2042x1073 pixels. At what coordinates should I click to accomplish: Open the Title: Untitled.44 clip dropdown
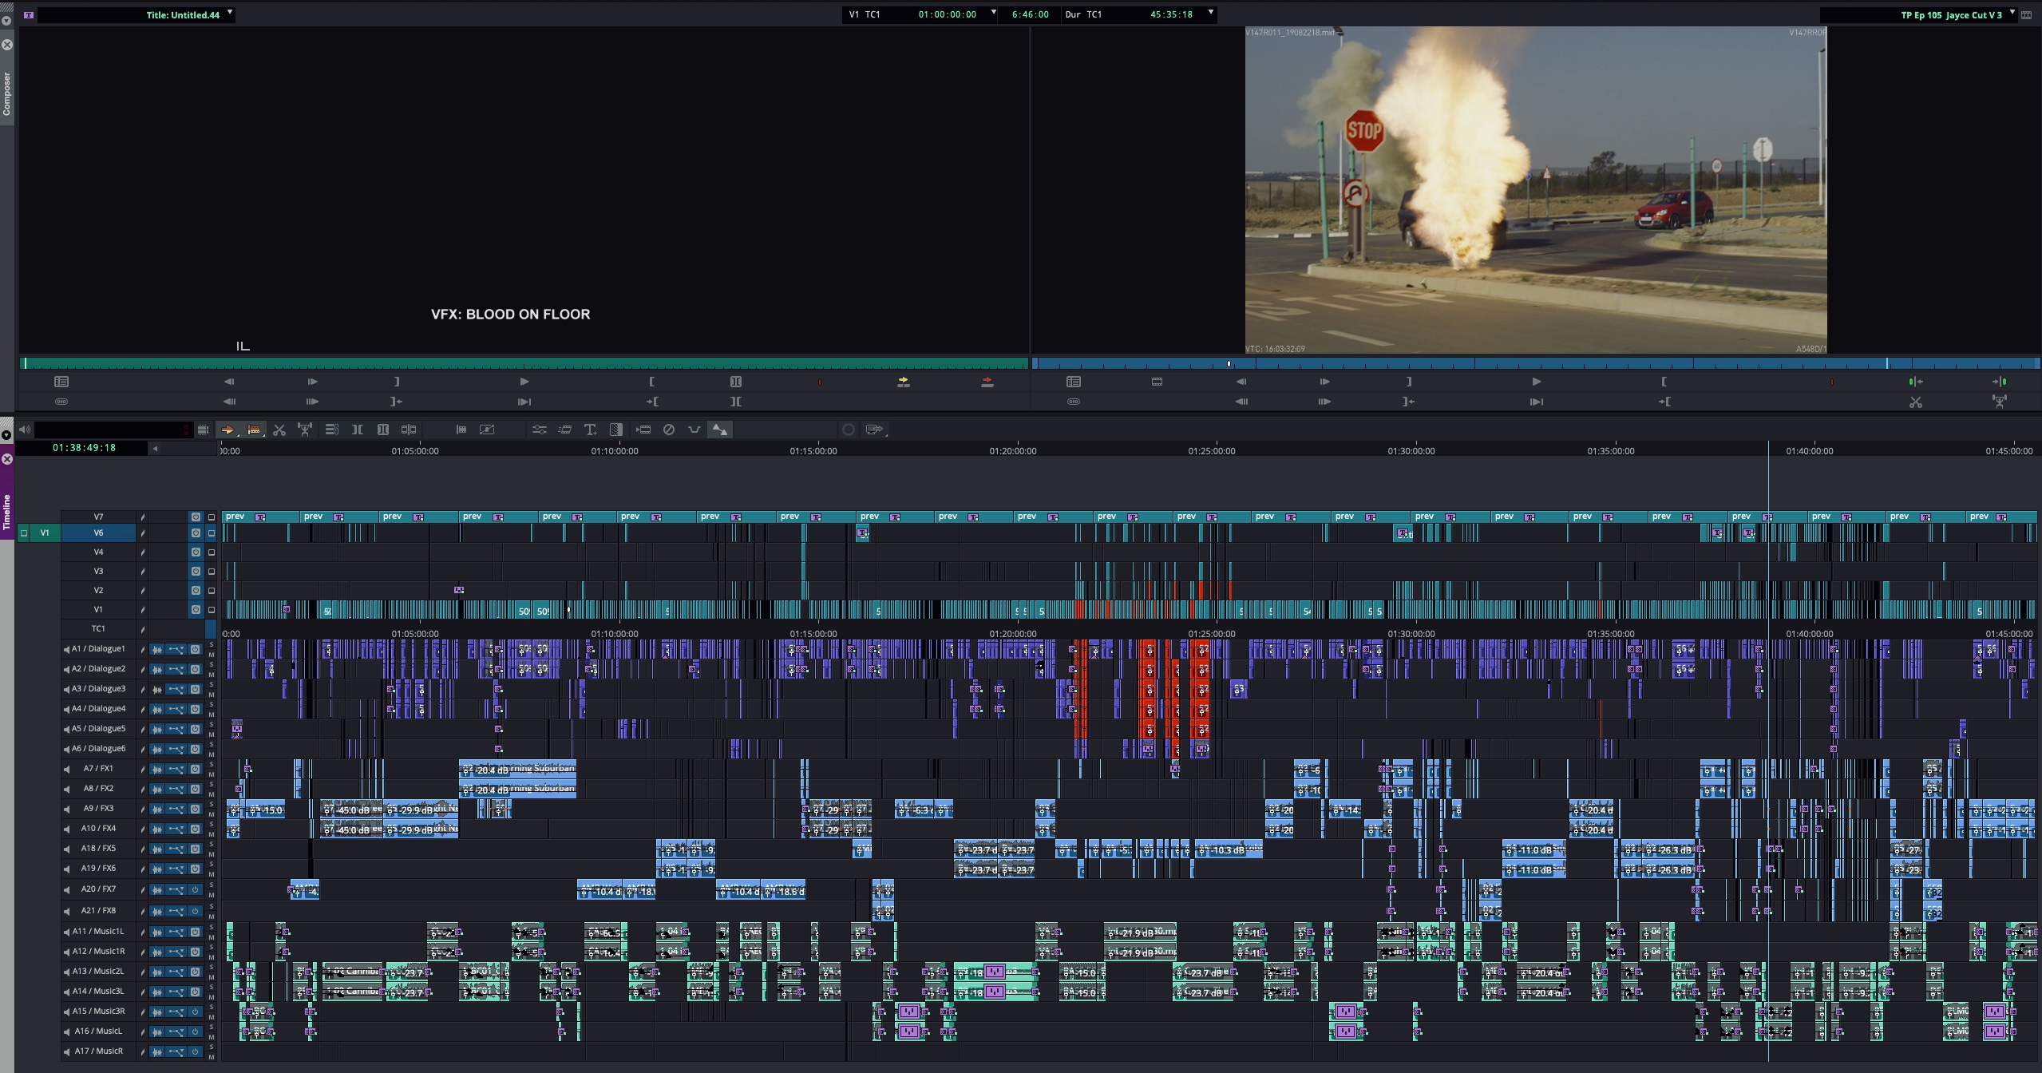point(230,13)
